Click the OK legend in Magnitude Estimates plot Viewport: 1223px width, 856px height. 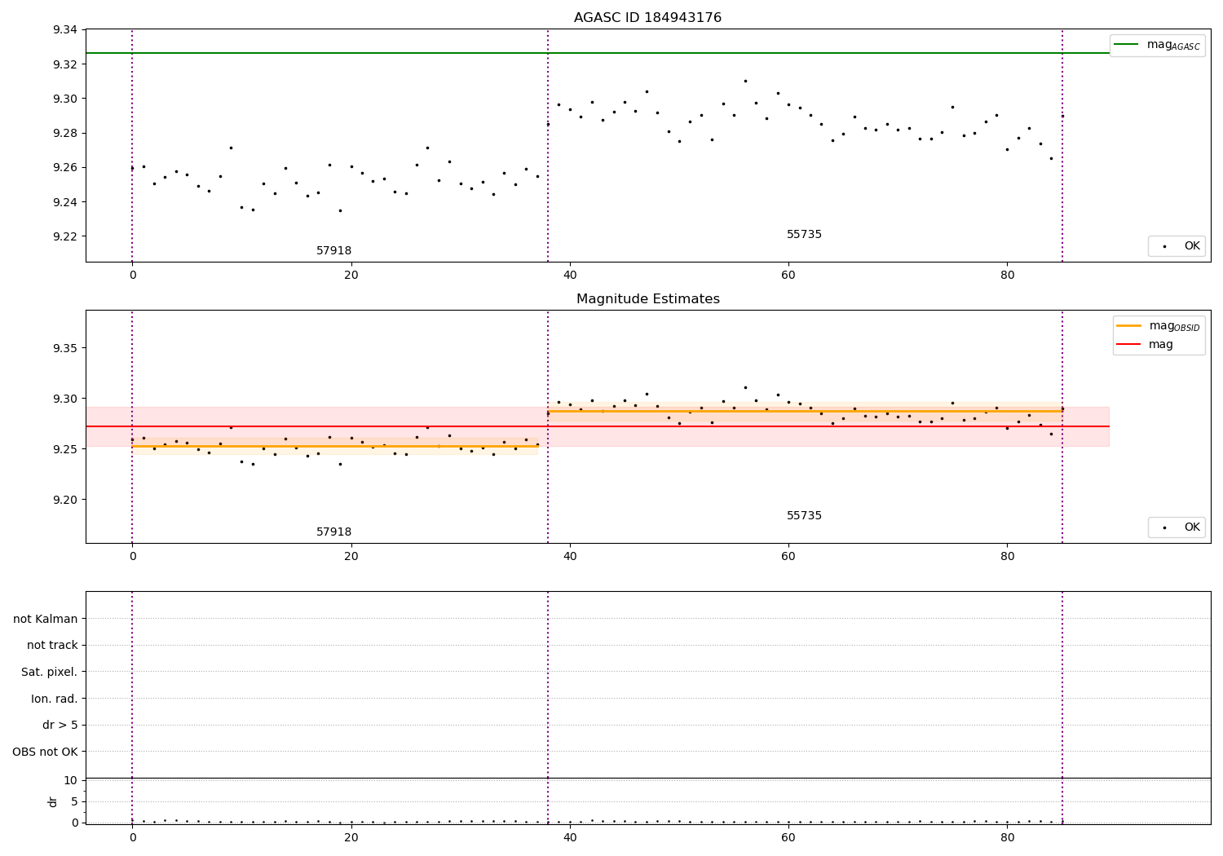(1177, 527)
